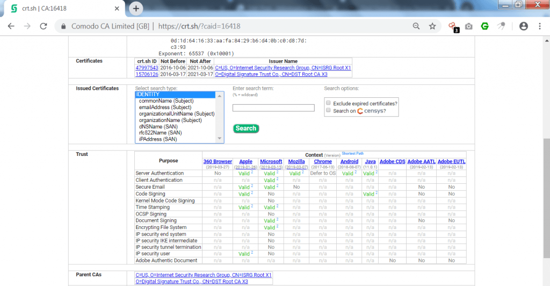Open DST Root CA X3 under Parent CAs
The height and width of the screenshot is (286, 550).
coord(192,282)
